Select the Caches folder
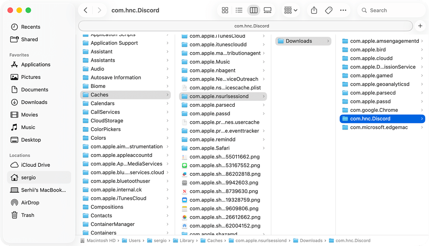The height and width of the screenshot is (246, 429). pos(126,95)
